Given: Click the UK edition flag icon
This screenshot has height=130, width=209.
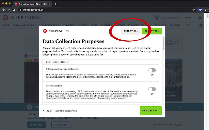Looking at the screenshot, I should click(x=201, y=25).
